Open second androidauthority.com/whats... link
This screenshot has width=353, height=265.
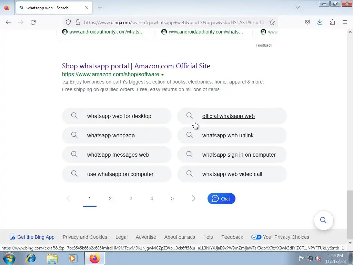tap(206, 32)
